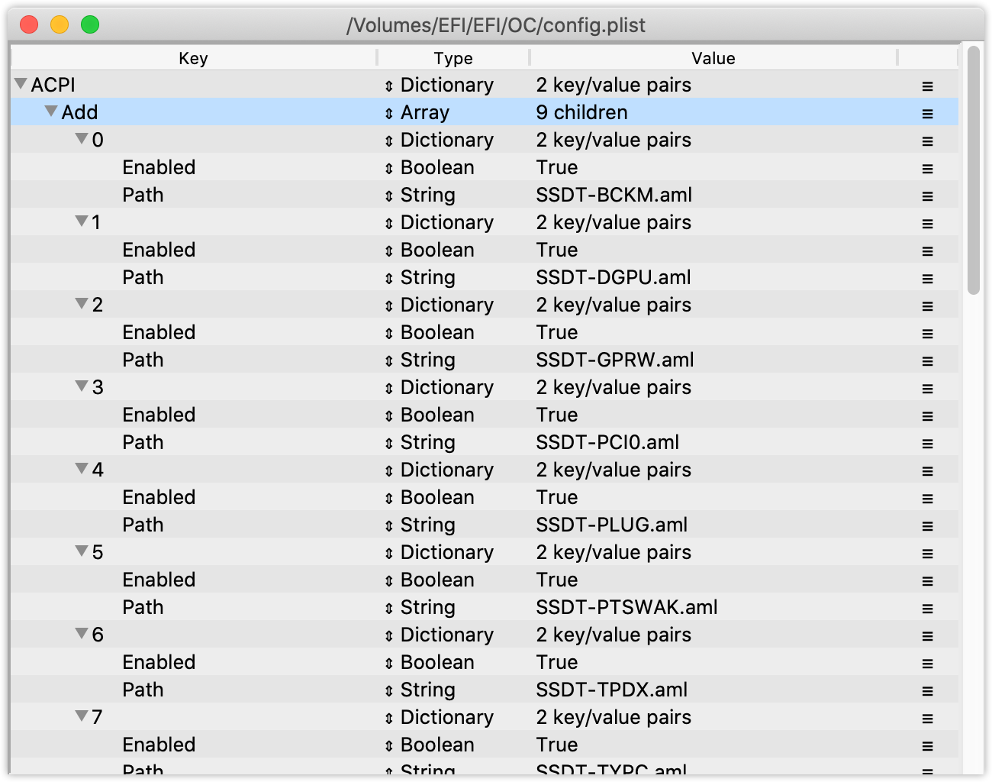The height and width of the screenshot is (782, 992).
Task: Open the action menu icon on dictionary item 7
Action: coord(927,718)
